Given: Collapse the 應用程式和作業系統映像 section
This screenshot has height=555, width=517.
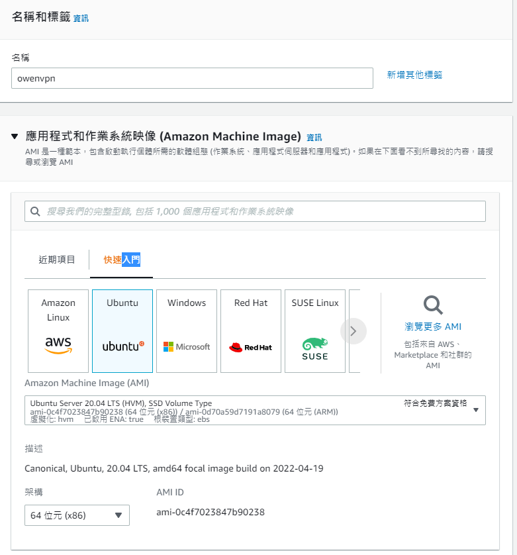Looking at the screenshot, I should (x=15, y=136).
